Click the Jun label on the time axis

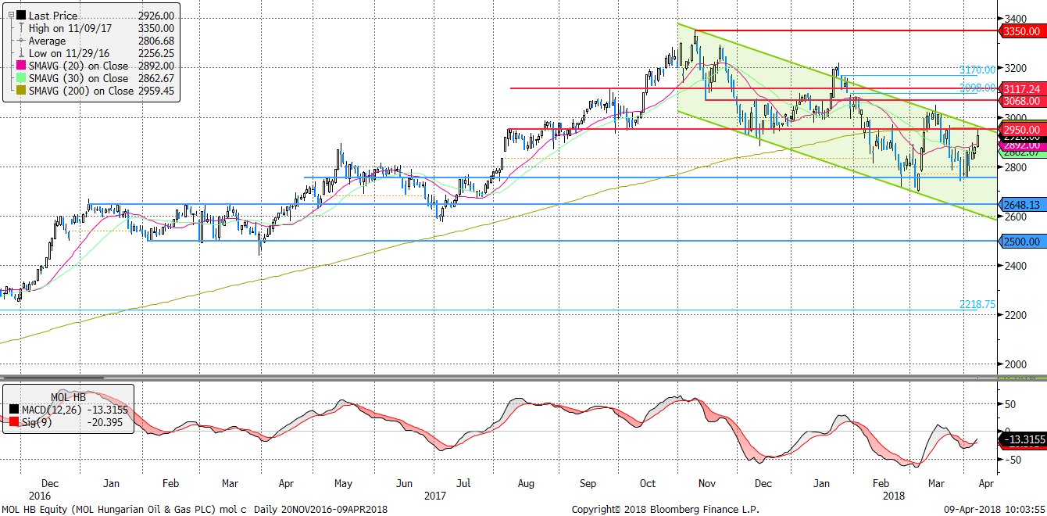point(404,484)
